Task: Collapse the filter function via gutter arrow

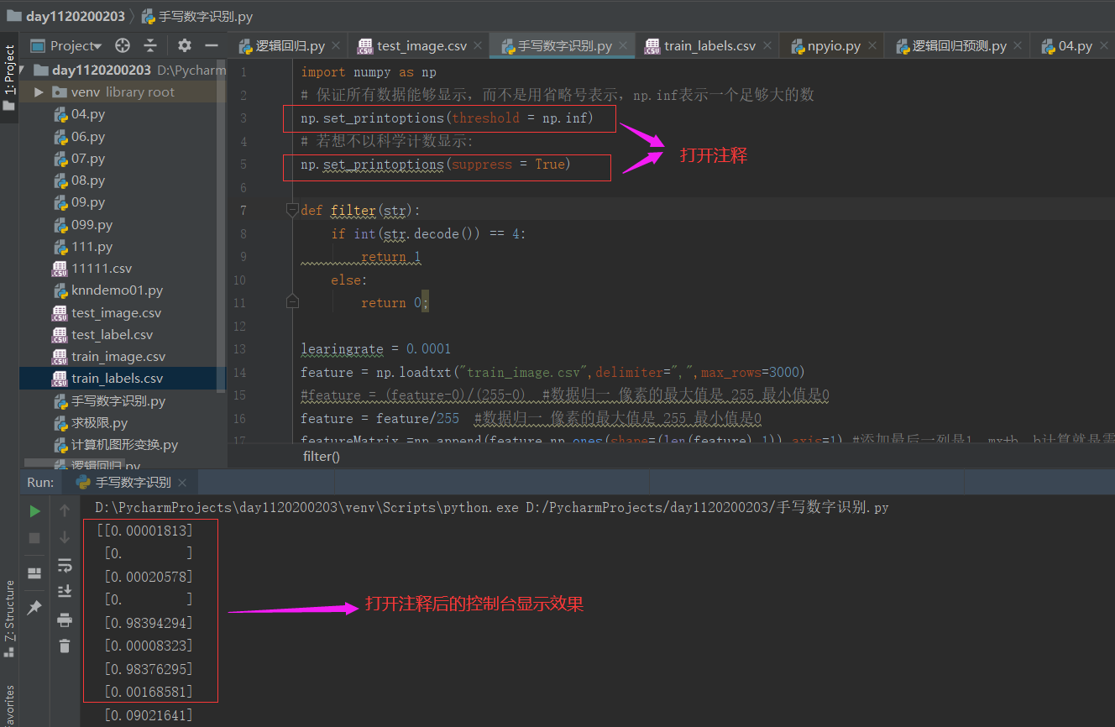Action: (x=291, y=209)
